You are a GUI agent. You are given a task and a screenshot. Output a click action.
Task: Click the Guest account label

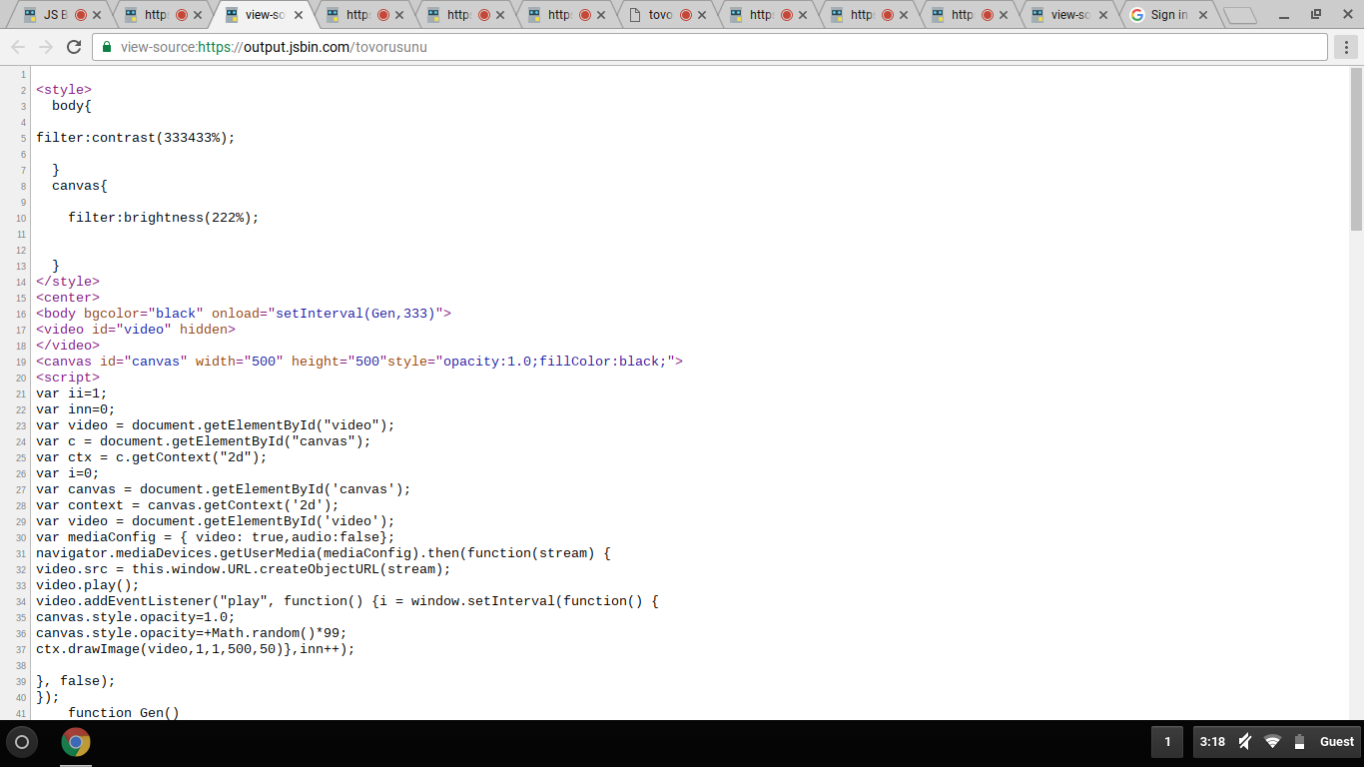tap(1337, 741)
